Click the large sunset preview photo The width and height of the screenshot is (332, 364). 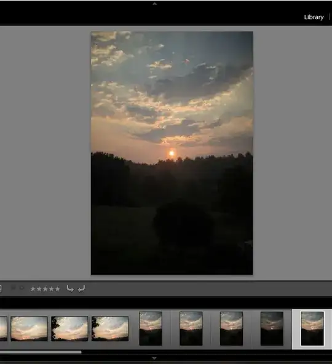(x=172, y=153)
